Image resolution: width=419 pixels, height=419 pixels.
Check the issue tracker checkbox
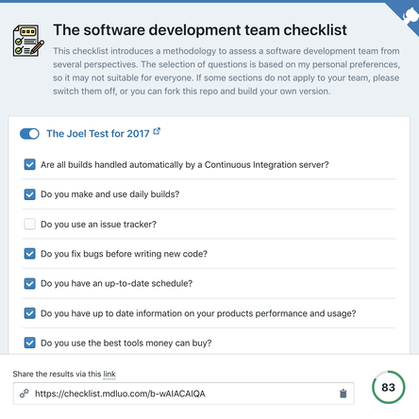click(x=30, y=225)
